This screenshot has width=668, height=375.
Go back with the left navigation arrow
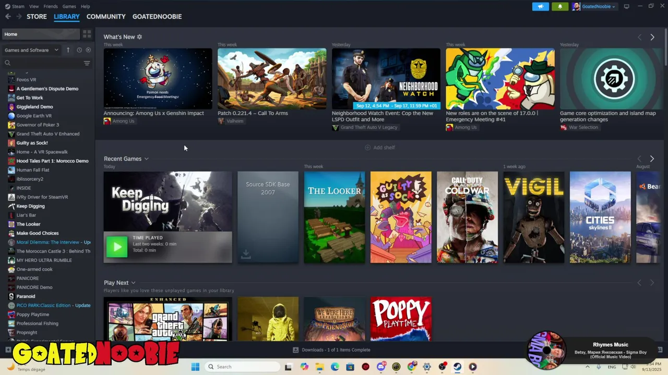pyautogui.click(x=8, y=17)
